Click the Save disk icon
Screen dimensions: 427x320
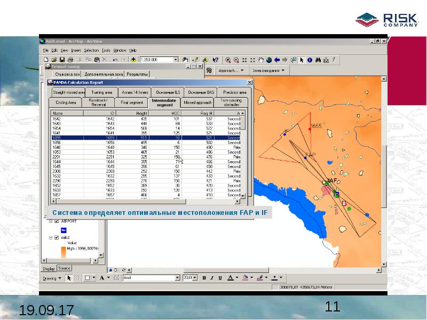pyautogui.click(x=62, y=60)
